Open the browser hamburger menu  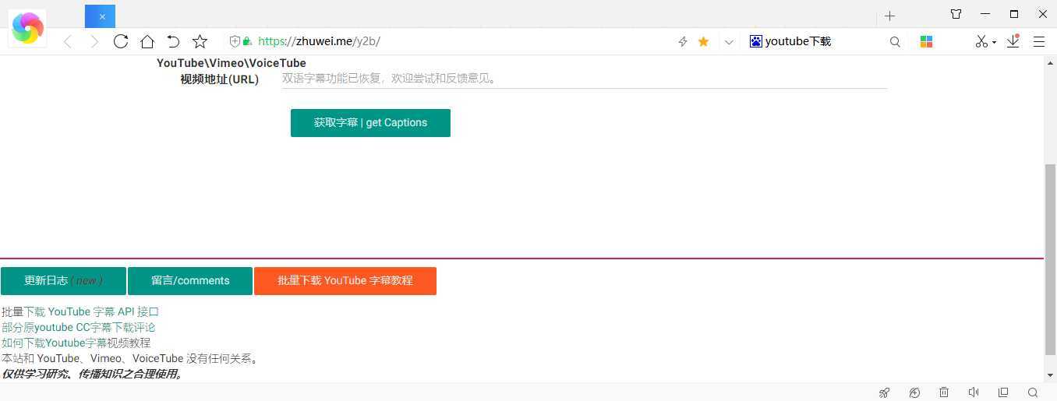(1039, 42)
